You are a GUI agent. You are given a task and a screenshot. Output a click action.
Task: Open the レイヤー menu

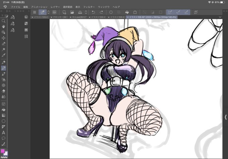(x=55, y=7)
